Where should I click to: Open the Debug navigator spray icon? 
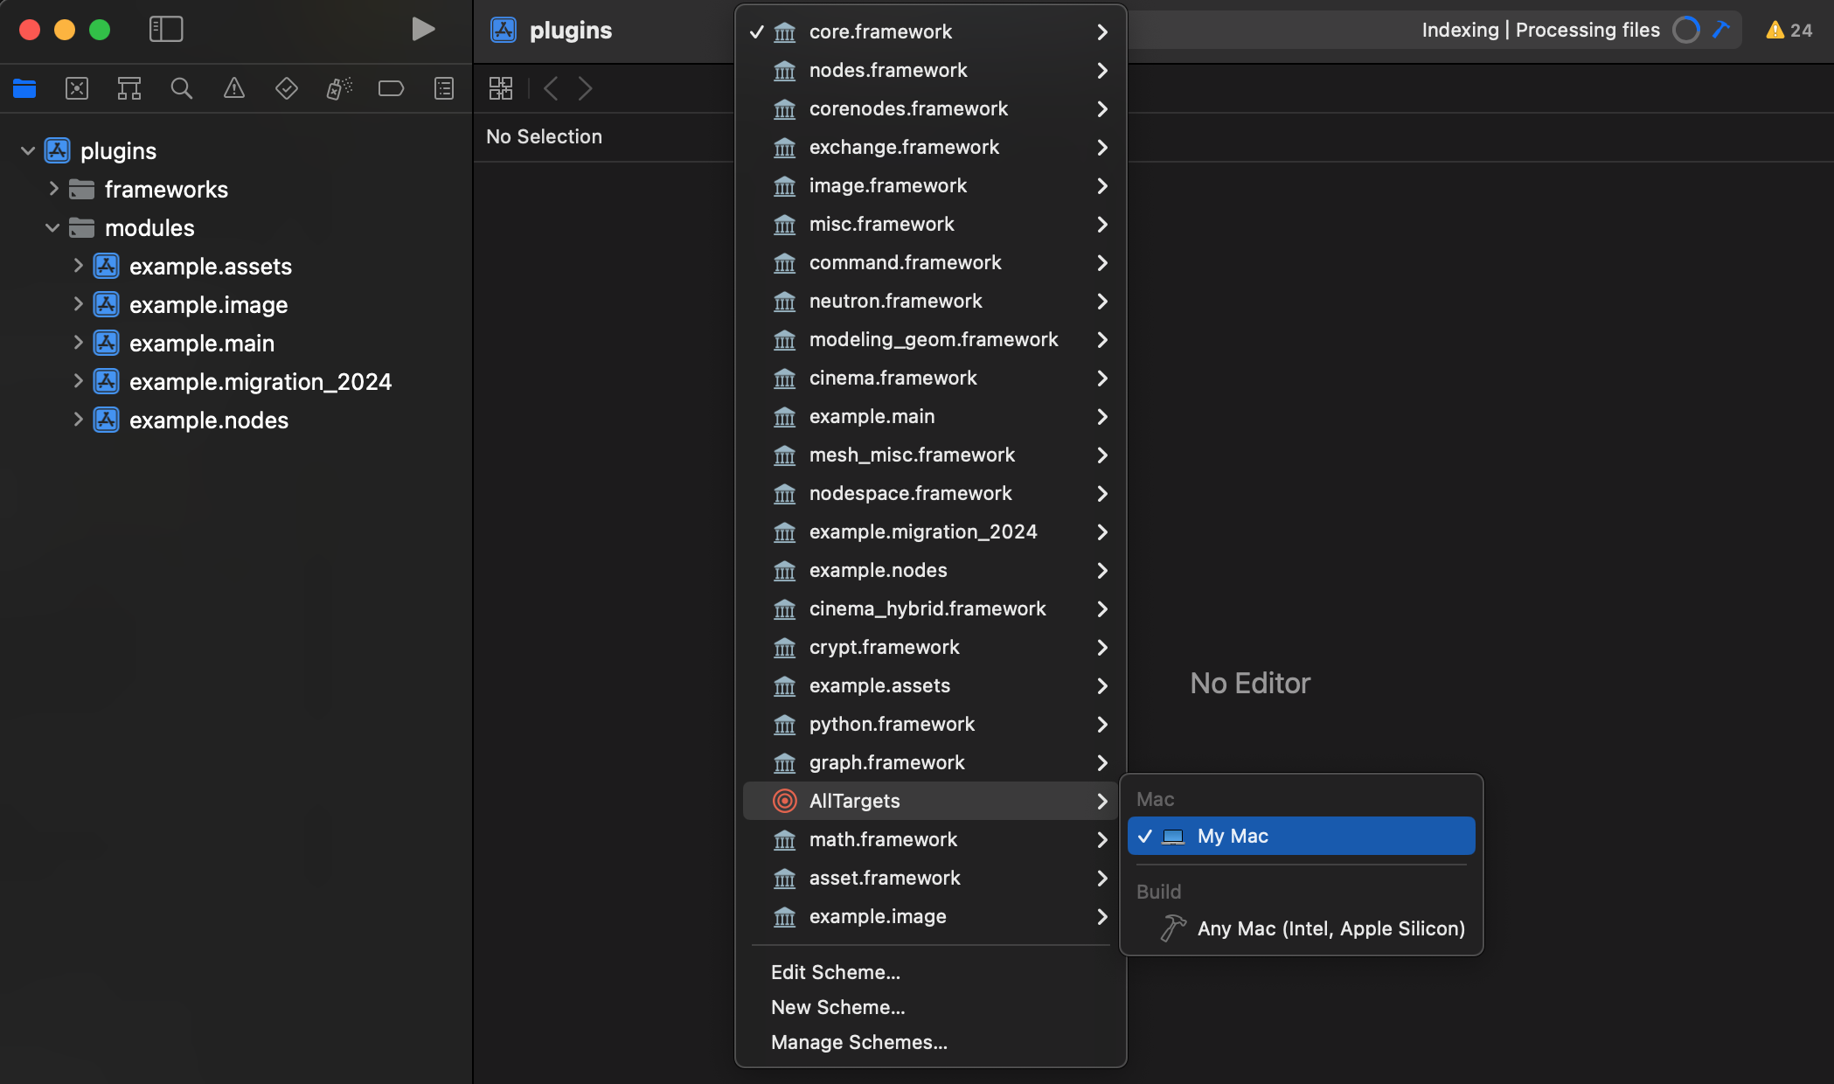339,88
